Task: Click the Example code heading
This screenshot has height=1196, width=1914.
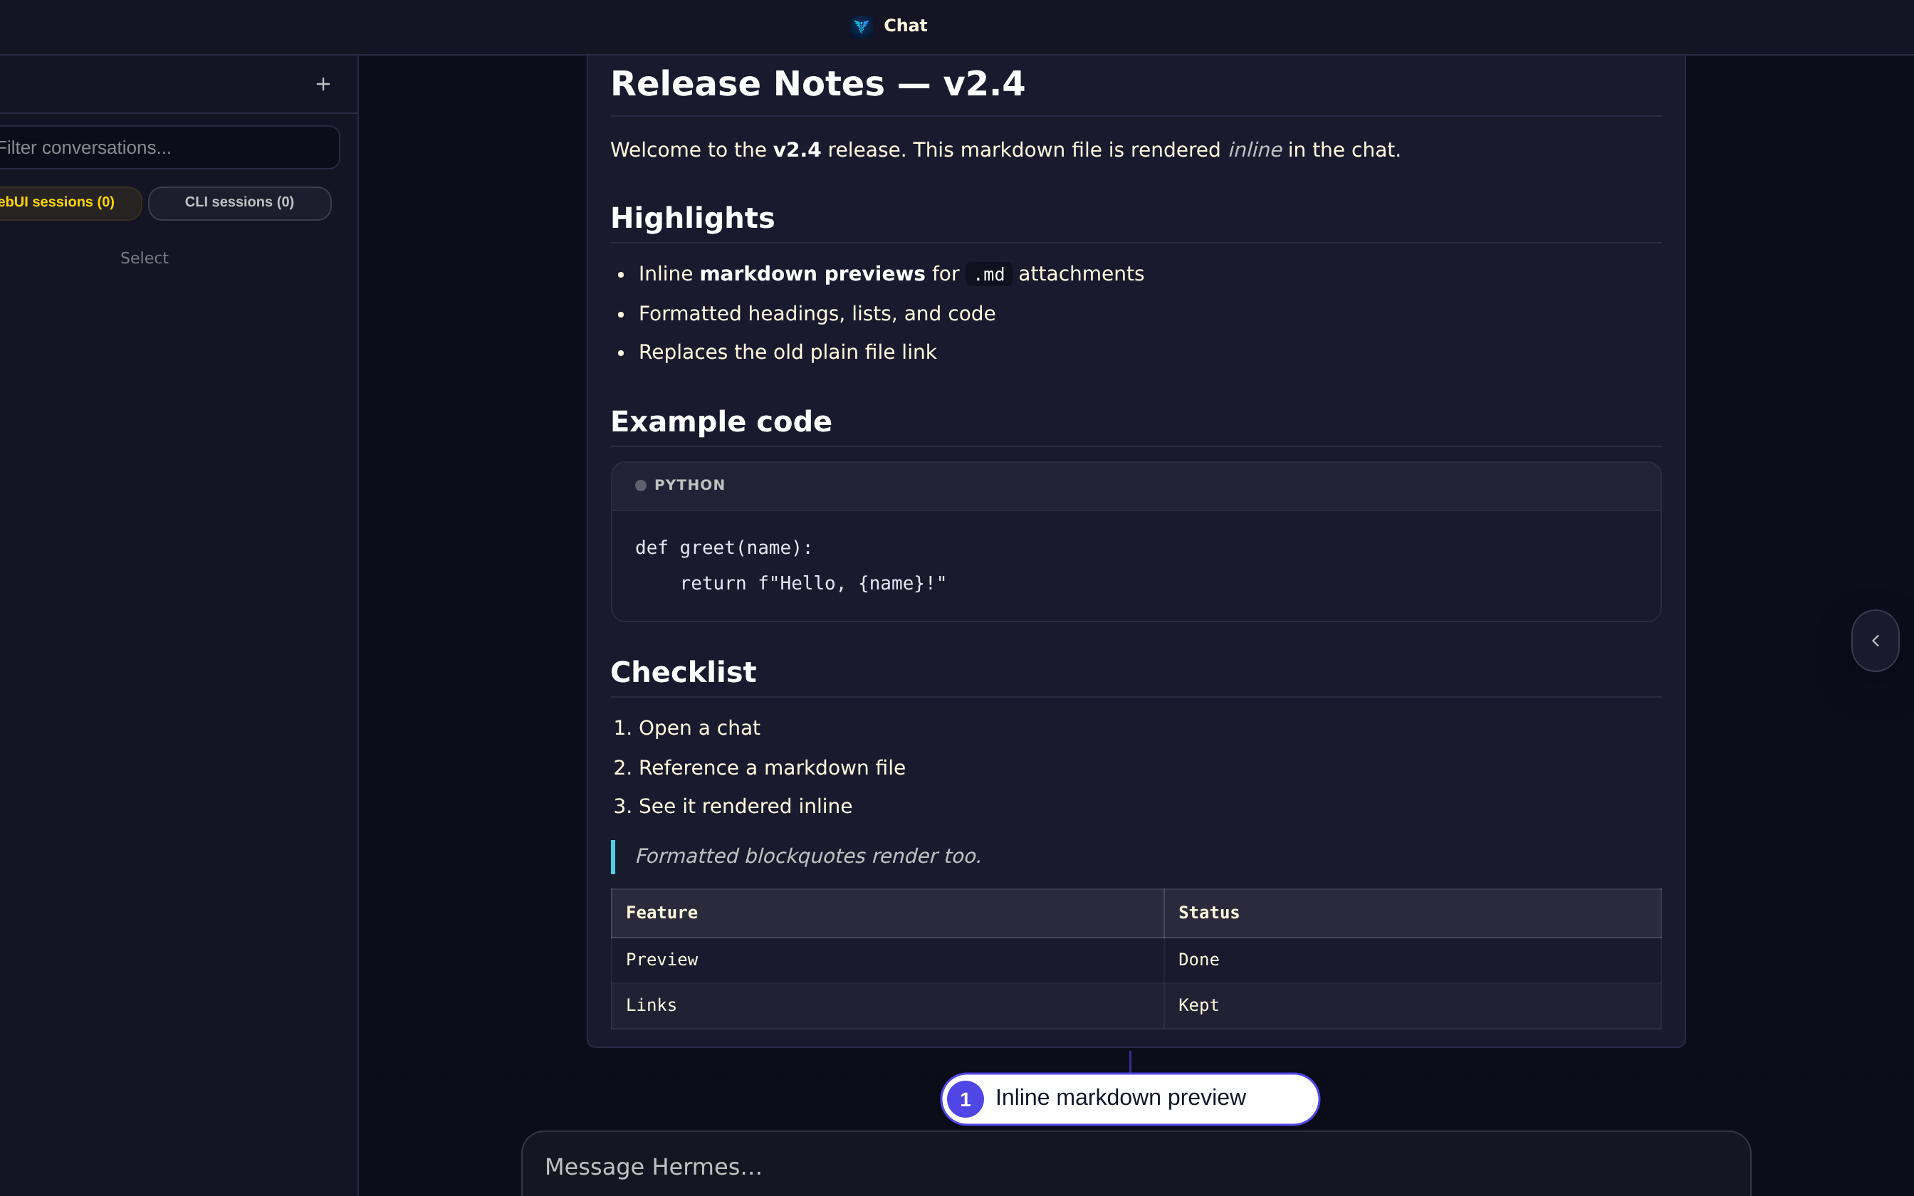Action: [721, 421]
